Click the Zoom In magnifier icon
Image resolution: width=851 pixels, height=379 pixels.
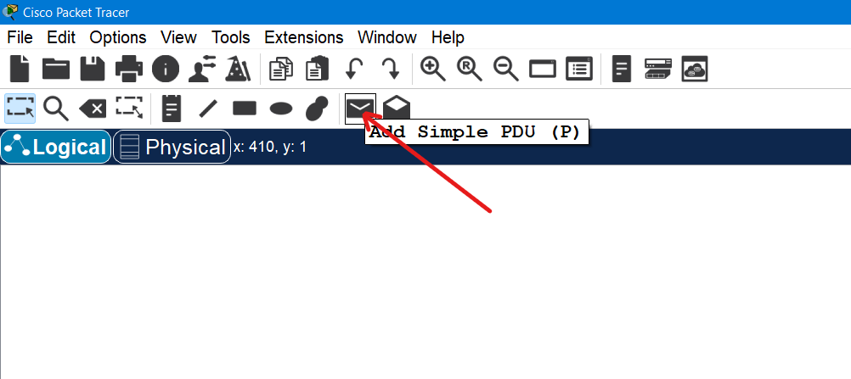[433, 69]
